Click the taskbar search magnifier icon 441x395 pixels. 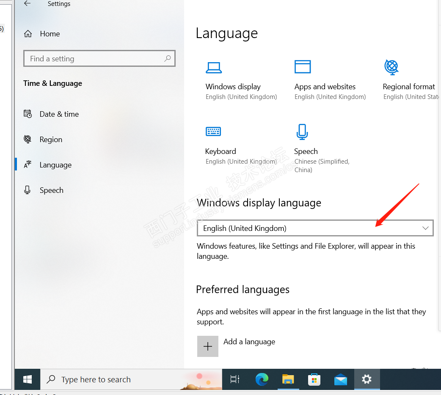[51, 379]
